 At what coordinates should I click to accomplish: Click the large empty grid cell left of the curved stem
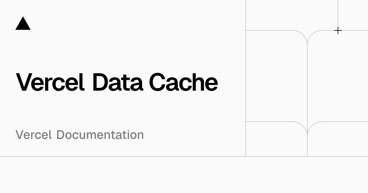276,77
